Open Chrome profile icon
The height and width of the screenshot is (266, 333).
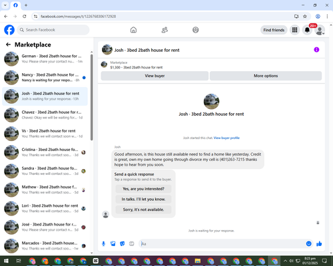(318, 17)
